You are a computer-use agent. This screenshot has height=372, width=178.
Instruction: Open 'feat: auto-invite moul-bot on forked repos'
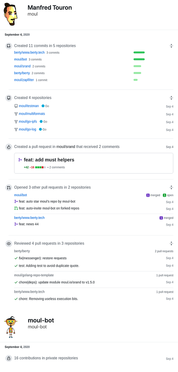tap(49, 208)
